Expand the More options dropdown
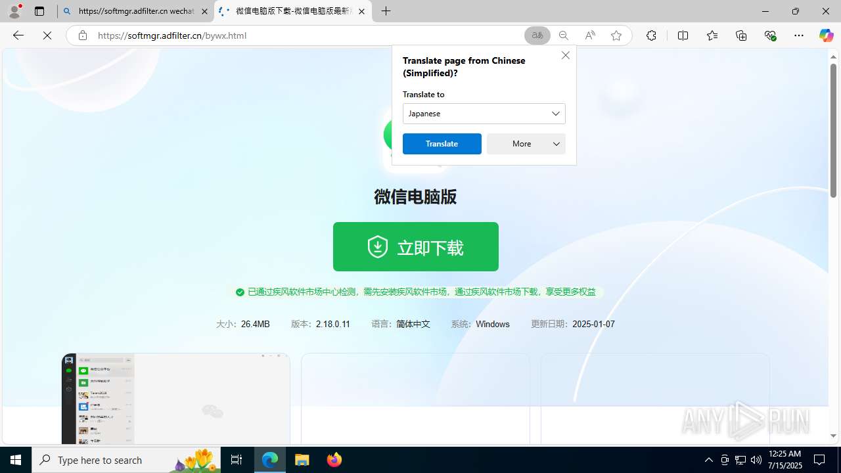This screenshot has width=841, height=473. click(526, 144)
